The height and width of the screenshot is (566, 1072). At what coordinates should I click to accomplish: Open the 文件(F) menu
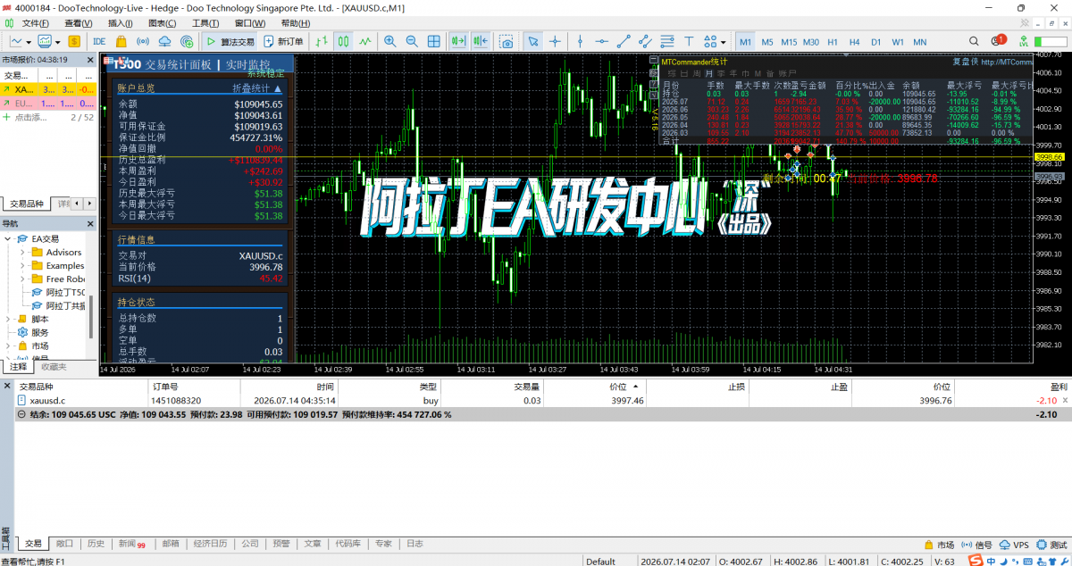point(36,23)
